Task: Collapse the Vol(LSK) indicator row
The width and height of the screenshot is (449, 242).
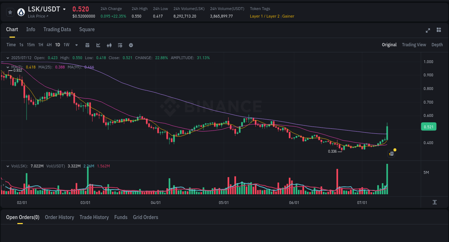Action: [8, 166]
